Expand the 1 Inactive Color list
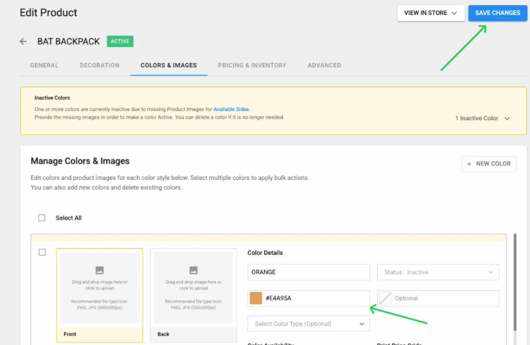This screenshot has height=345, width=530. tap(507, 118)
